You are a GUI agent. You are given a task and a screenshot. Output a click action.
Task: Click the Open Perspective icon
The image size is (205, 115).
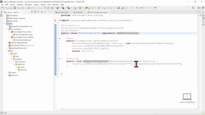point(199,8)
